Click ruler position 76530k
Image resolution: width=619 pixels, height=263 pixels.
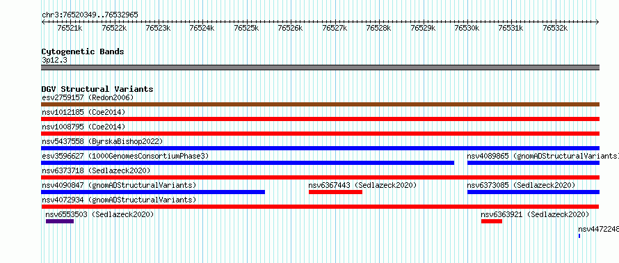pos(467,28)
